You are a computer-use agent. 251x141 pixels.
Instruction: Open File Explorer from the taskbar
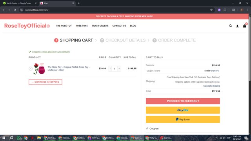coord(39,138)
